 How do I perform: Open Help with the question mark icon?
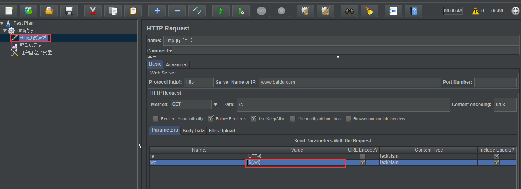pyautogui.click(x=413, y=11)
